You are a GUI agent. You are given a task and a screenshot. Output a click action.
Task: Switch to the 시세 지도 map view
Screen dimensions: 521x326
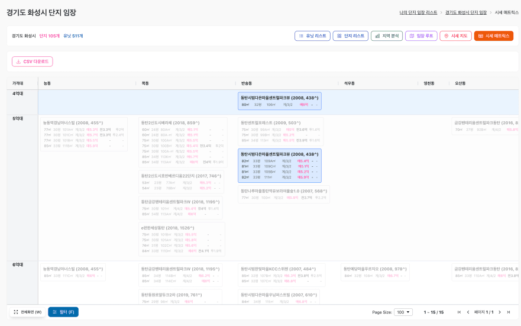tap(455, 36)
